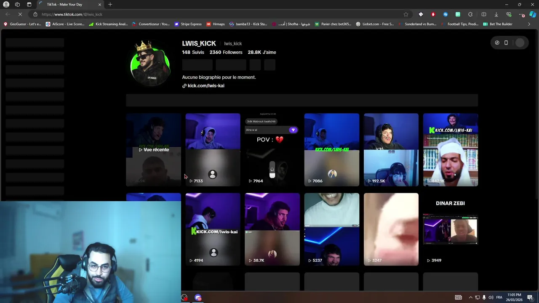The width and height of the screenshot is (539, 303).
Task: Open the Shofha bookmark
Action: click(291, 24)
